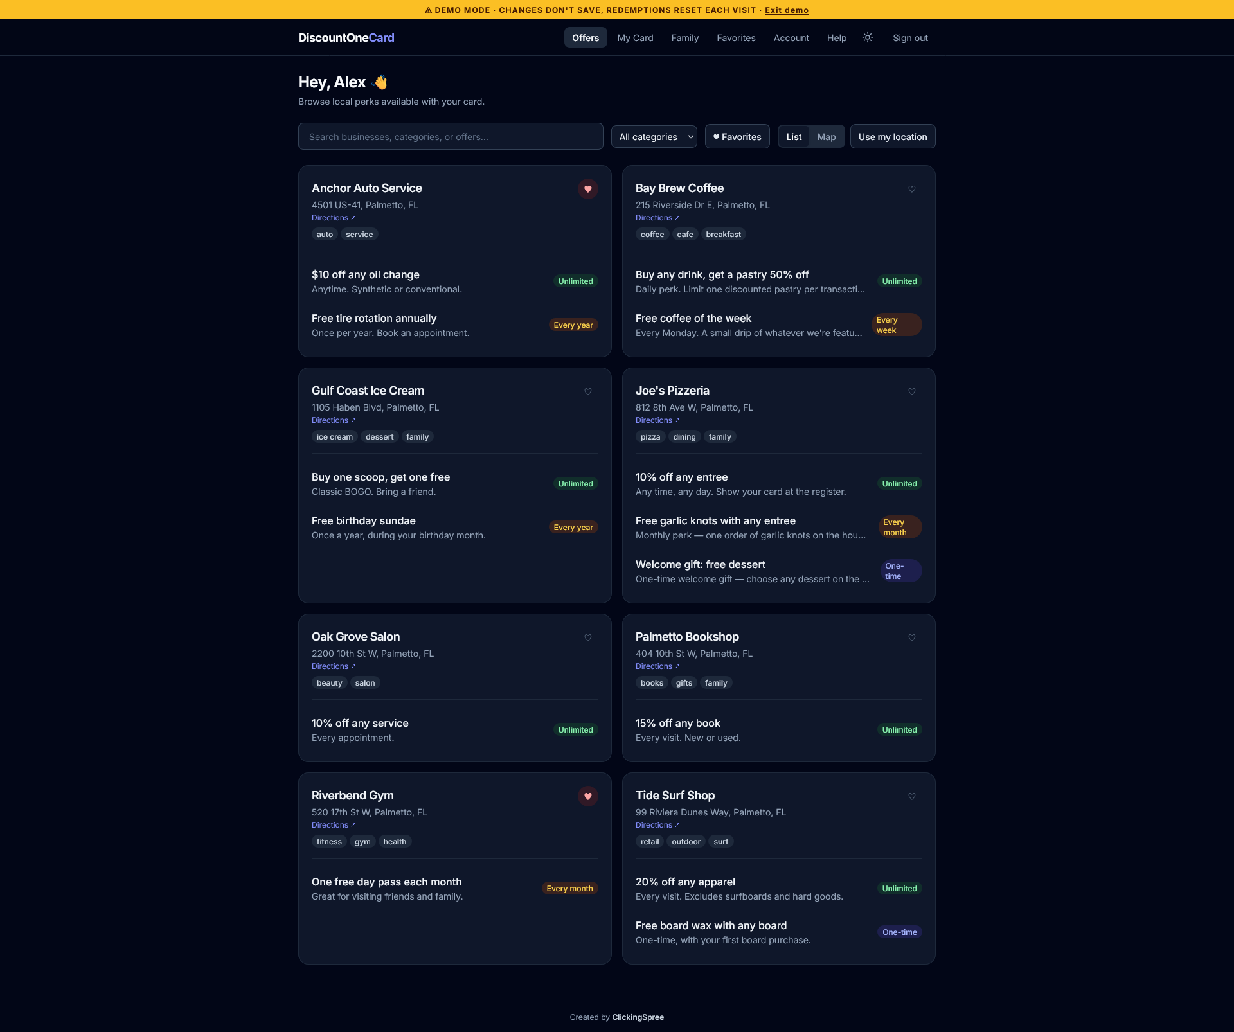Image resolution: width=1234 pixels, height=1032 pixels.
Task: Favorite Joe's Pizzeria heart icon
Action: click(912, 391)
